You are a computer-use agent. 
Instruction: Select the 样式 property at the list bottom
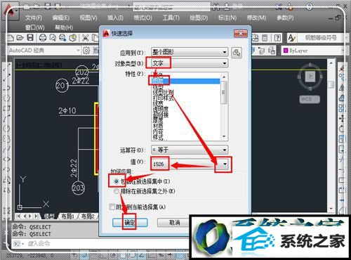tap(158, 138)
